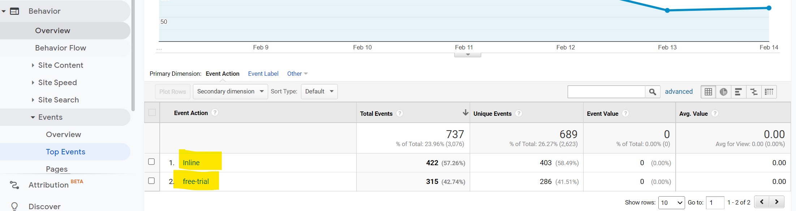Select the performance bar view icon

pyautogui.click(x=739, y=92)
